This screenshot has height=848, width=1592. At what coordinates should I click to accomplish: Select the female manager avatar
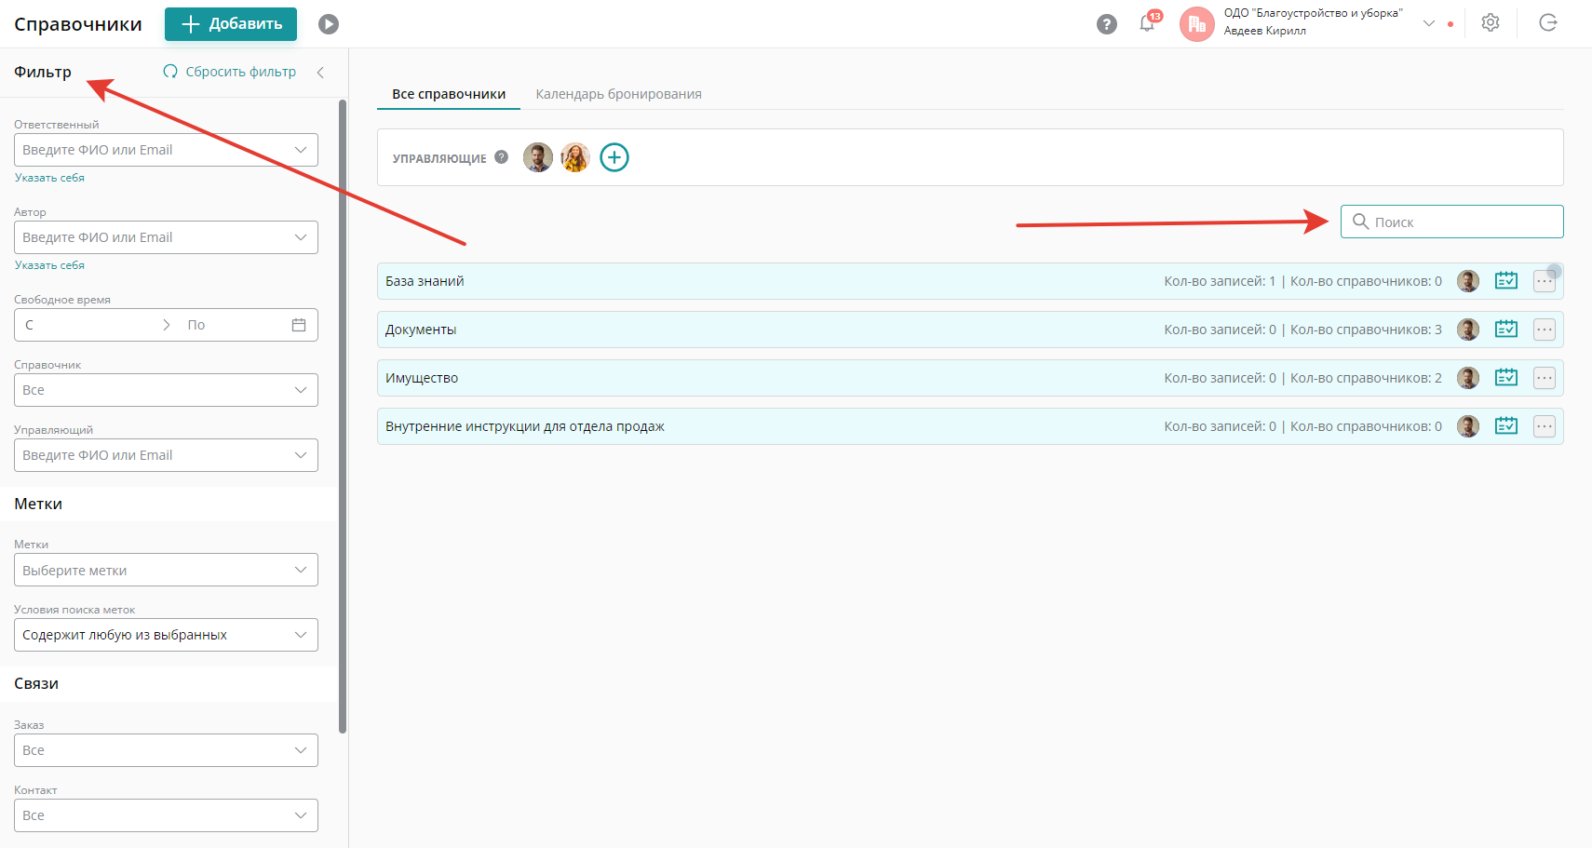(575, 157)
